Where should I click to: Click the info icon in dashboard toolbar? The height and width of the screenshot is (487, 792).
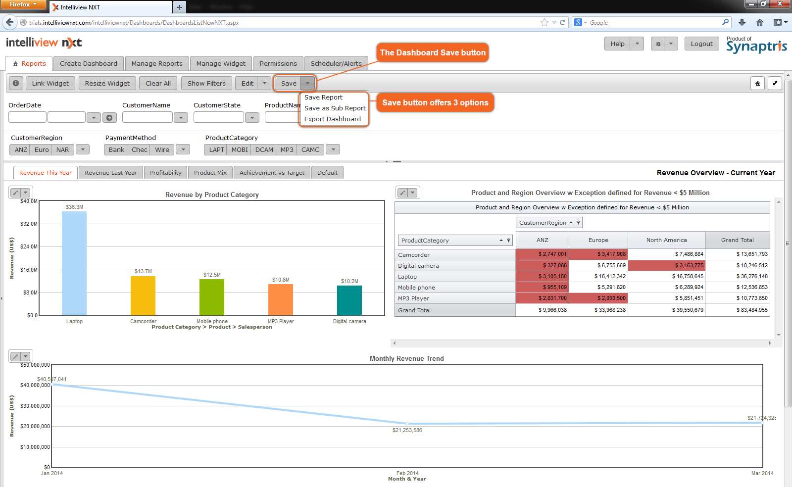pos(16,83)
